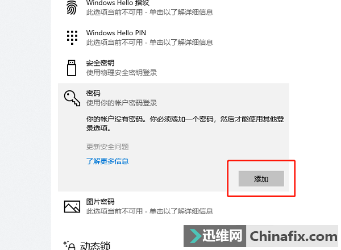Click the 添加 button to add password
Image resolution: width=341 pixels, height=250 pixels.
point(261,179)
